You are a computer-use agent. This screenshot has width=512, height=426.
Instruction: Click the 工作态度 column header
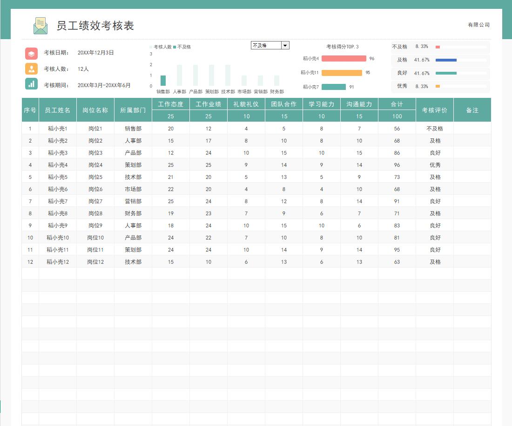click(171, 104)
